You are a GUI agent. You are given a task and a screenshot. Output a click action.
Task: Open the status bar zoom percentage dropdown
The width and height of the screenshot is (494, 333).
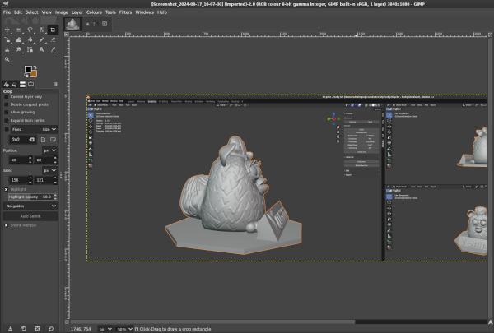(124, 329)
